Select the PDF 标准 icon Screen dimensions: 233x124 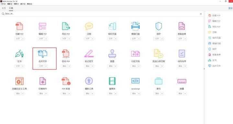[x=66, y=81]
